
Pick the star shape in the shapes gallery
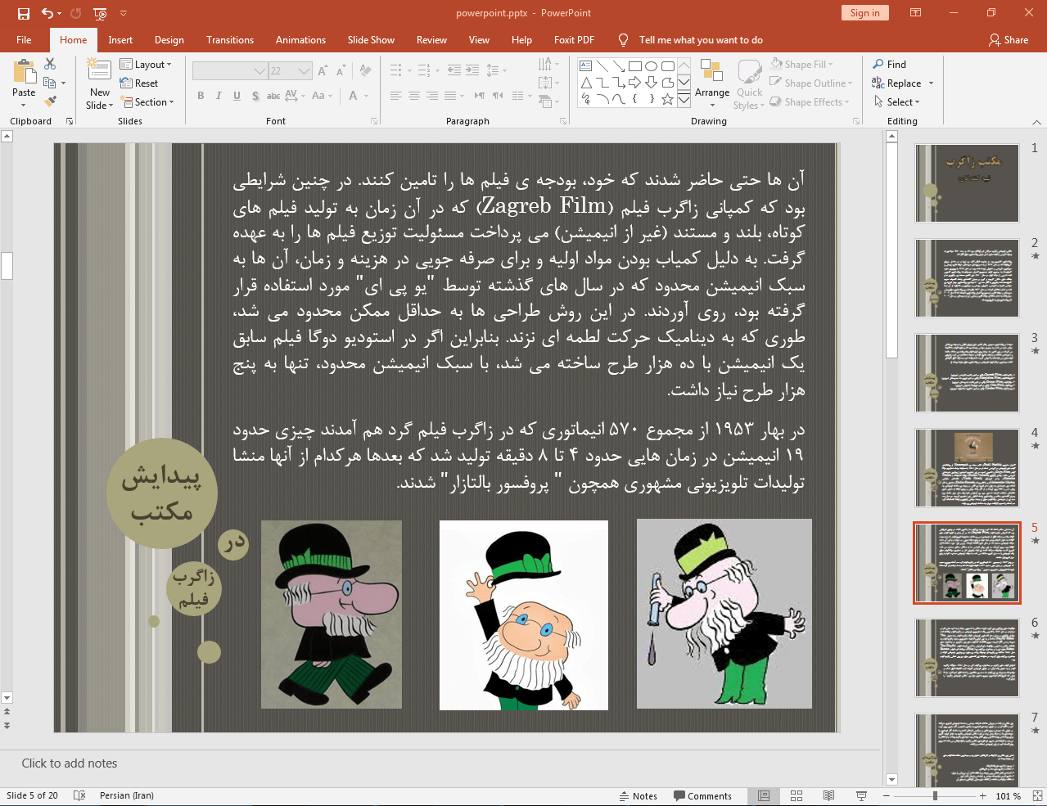667,99
